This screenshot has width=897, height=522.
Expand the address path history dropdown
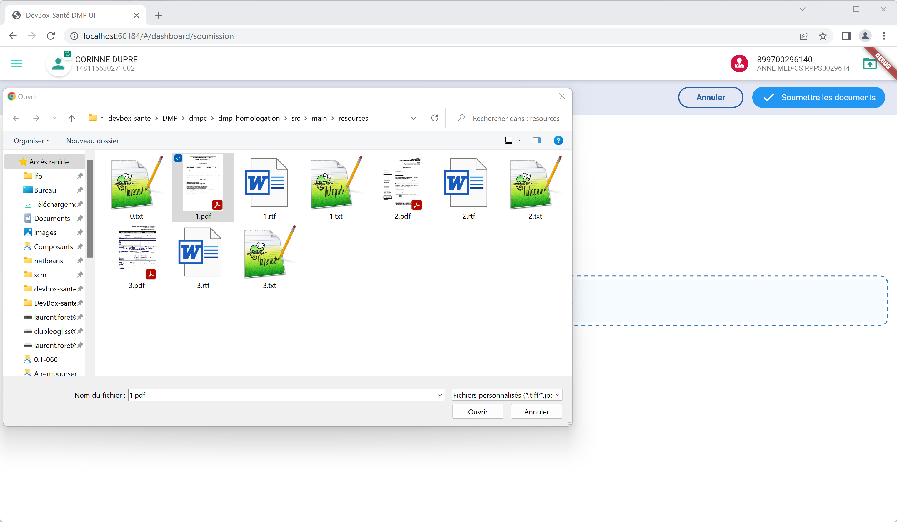pos(413,118)
